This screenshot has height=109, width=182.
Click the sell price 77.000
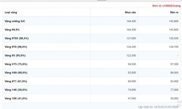[174, 90]
